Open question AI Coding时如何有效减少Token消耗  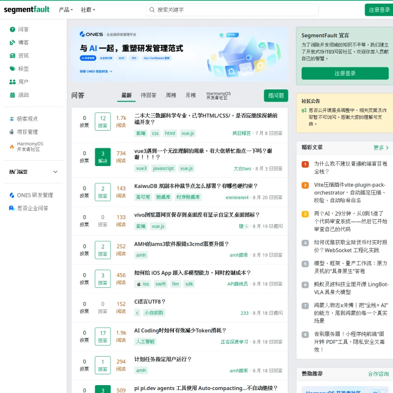tap(180, 330)
